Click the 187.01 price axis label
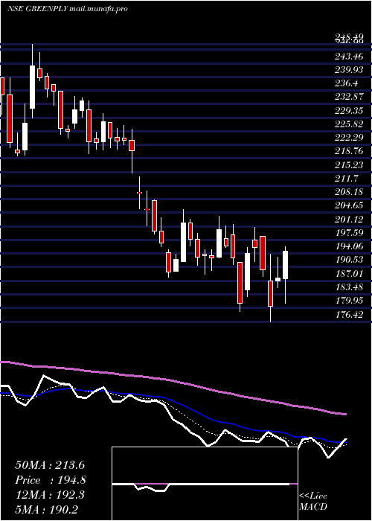The image size is (372, 521). (349, 273)
